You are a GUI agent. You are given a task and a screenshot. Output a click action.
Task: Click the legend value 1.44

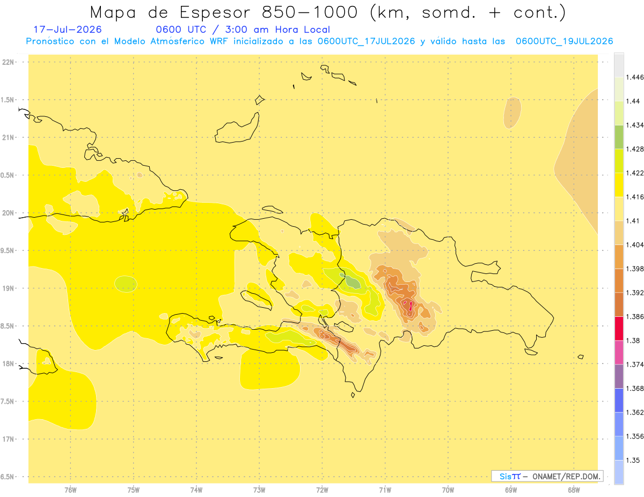click(x=633, y=101)
